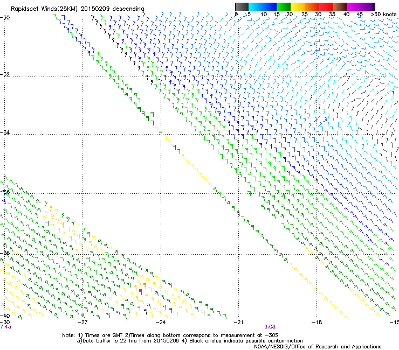The width and height of the screenshot is (399, 350).
Task: Click the cyan-to-blue 5-15 knots legend segment
Action: (x=263, y=6)
